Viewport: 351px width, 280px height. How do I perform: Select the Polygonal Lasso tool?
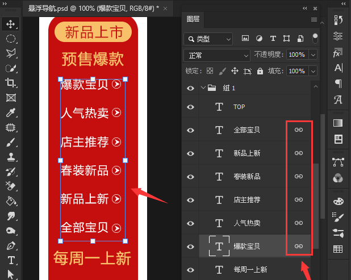coord(10,53)
